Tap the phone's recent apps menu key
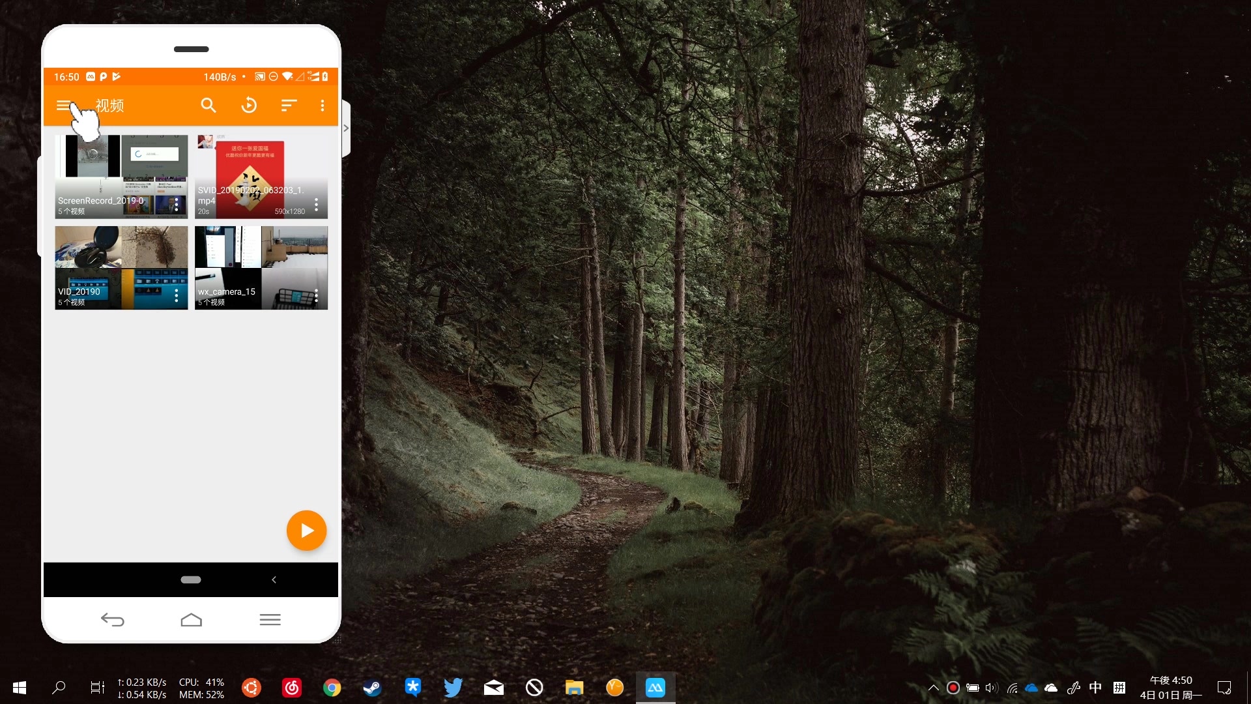The height and width of the screenshot is (704, 1251). click(270, 619)
